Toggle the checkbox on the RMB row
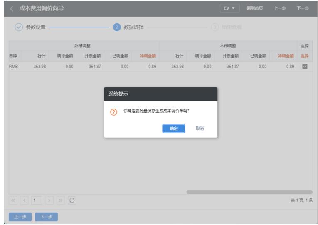 pyautogui.click(x=304, y=67)
